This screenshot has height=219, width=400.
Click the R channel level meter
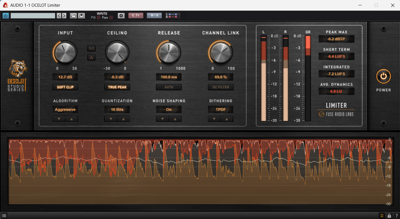(285, 78)
